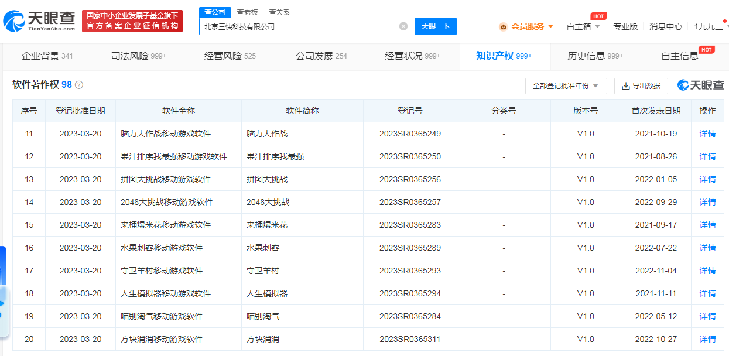Click the 登记批准日期 column header
Screen dimensions: 729x356
pyautogui.click(x=80, y=111)
